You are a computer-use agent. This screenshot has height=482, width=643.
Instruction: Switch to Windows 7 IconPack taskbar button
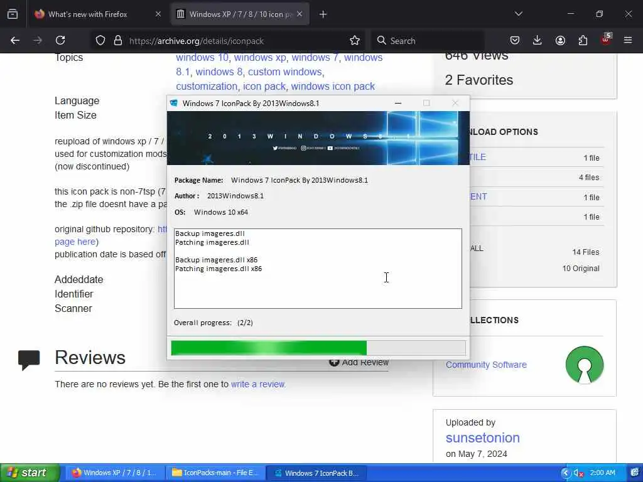[x=316, y=473]
